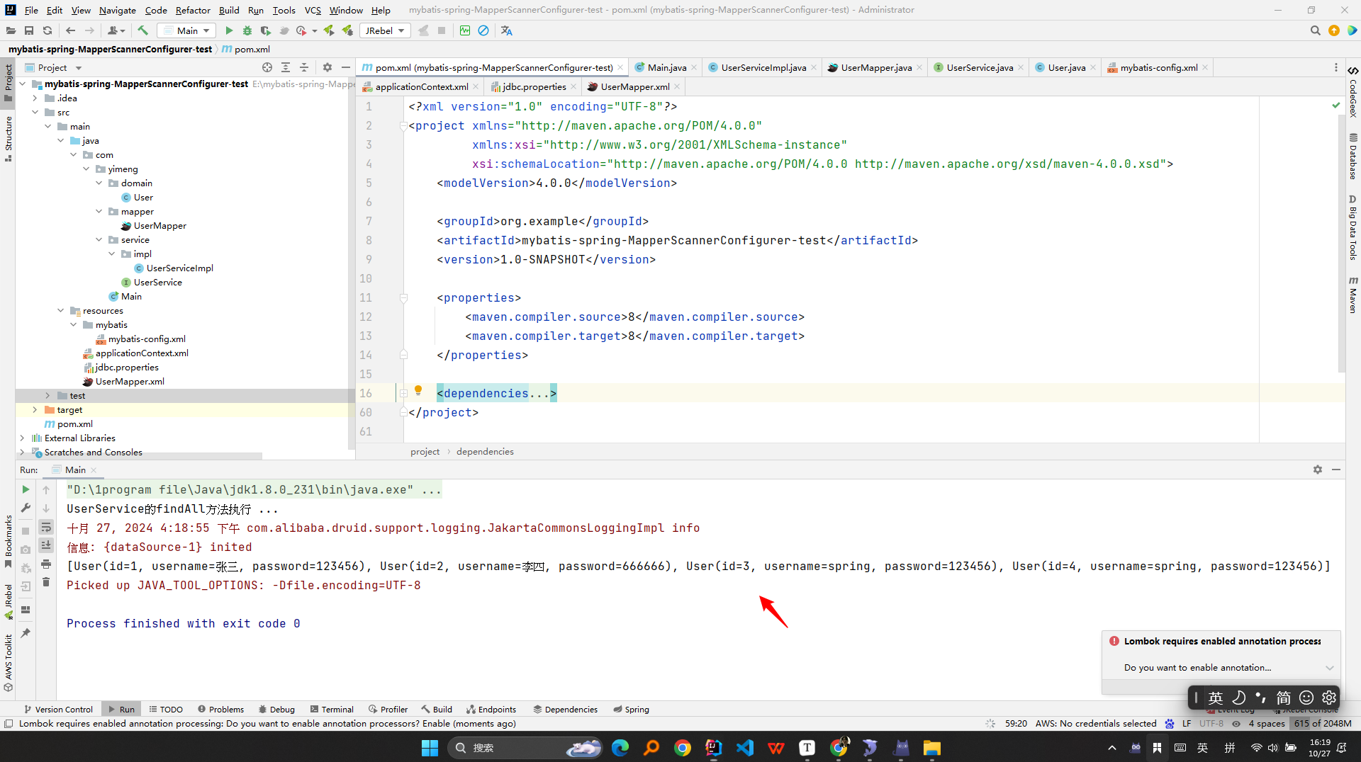1361x762 pixels.
Task: Open the Spring tool window
Action: (631, 709)
